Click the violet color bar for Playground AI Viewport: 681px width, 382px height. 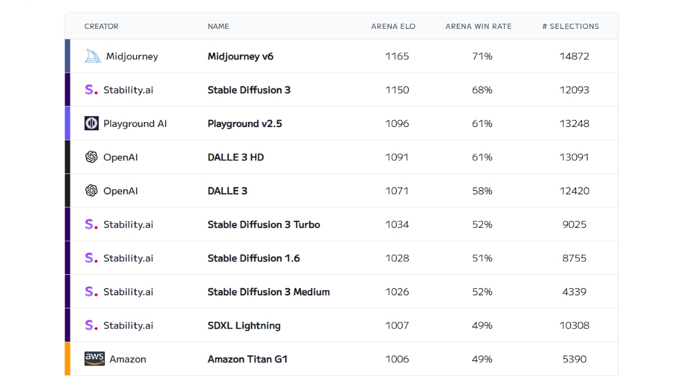click(68, 124)
